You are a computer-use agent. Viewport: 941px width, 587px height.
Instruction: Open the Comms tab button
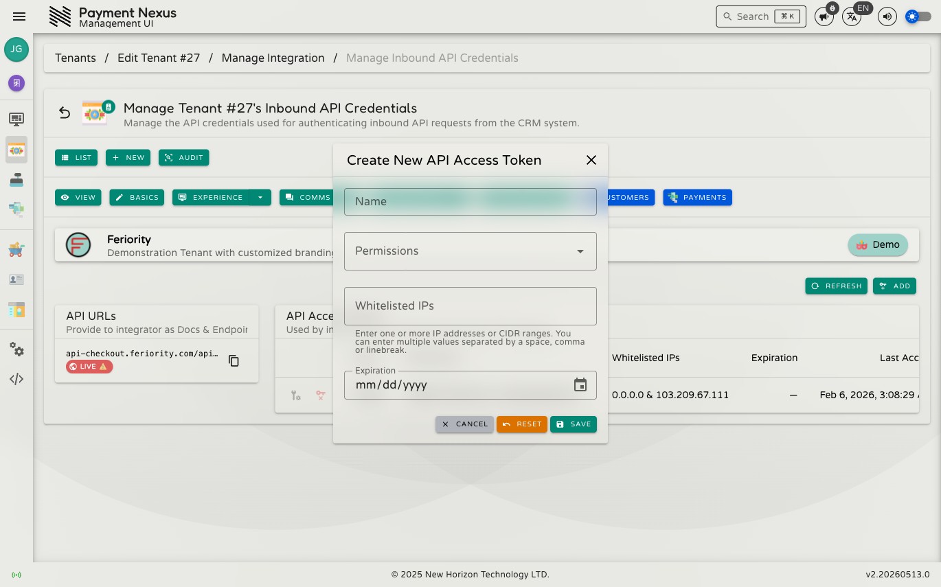(x=307, y=198)
